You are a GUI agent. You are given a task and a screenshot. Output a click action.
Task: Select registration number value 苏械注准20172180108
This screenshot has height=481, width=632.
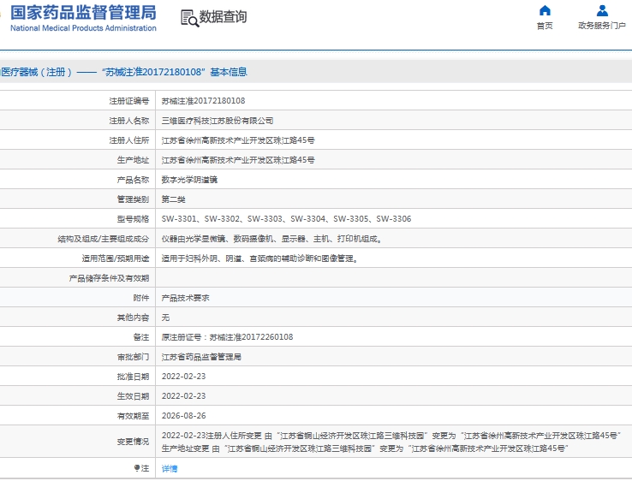pyautogui.click(x=203, y=101)
